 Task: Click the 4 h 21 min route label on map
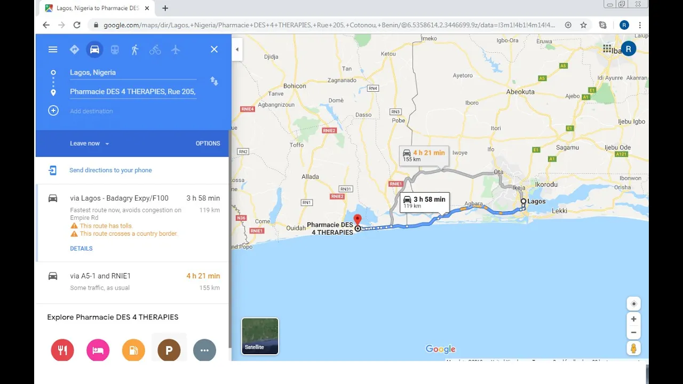[x=424, y=155]
